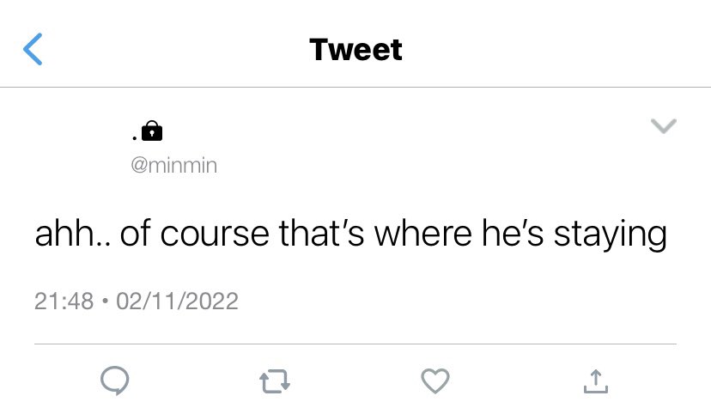Toggle the retweet state for this tweet
Screen dimensions: 711x408
(275, 381)
